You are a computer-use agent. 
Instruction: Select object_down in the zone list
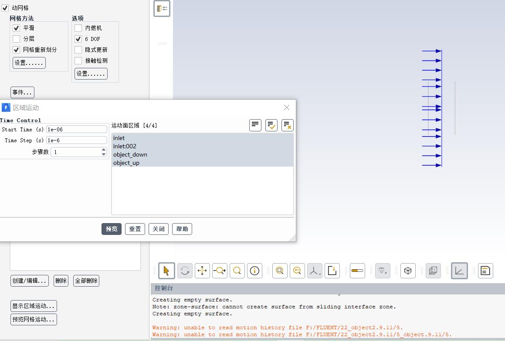(130, 154)
